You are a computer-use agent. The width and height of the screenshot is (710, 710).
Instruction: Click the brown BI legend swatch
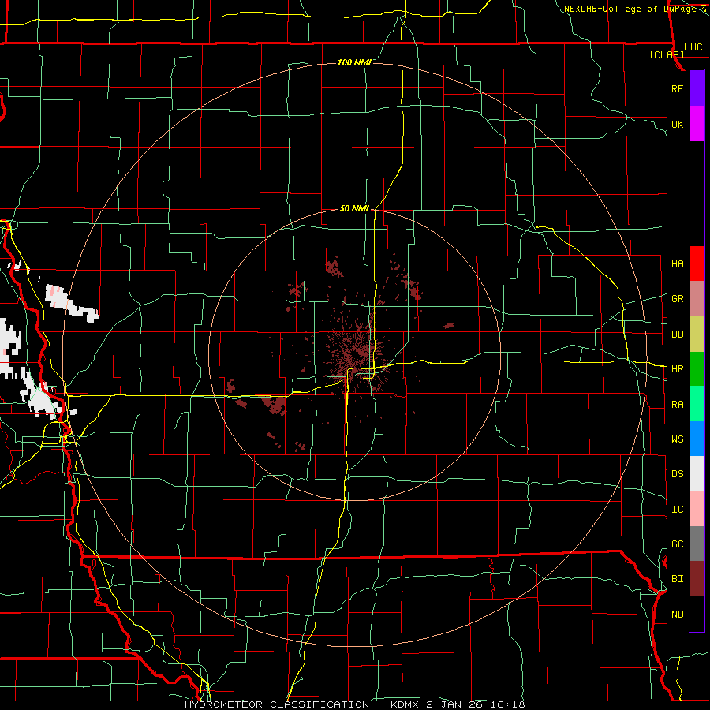tap(697, 579)
